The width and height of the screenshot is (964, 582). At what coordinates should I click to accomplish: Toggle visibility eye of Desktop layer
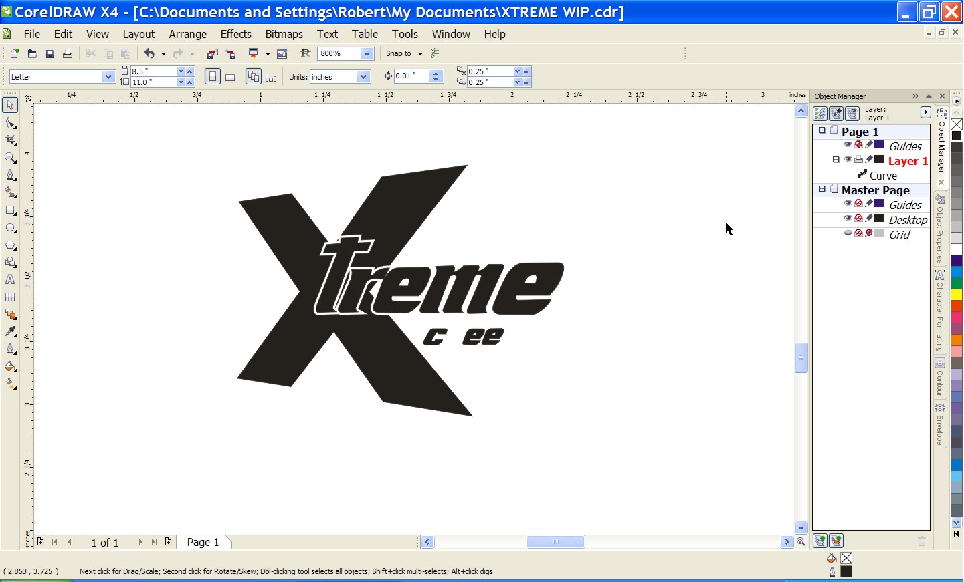(x=848, y=219)
